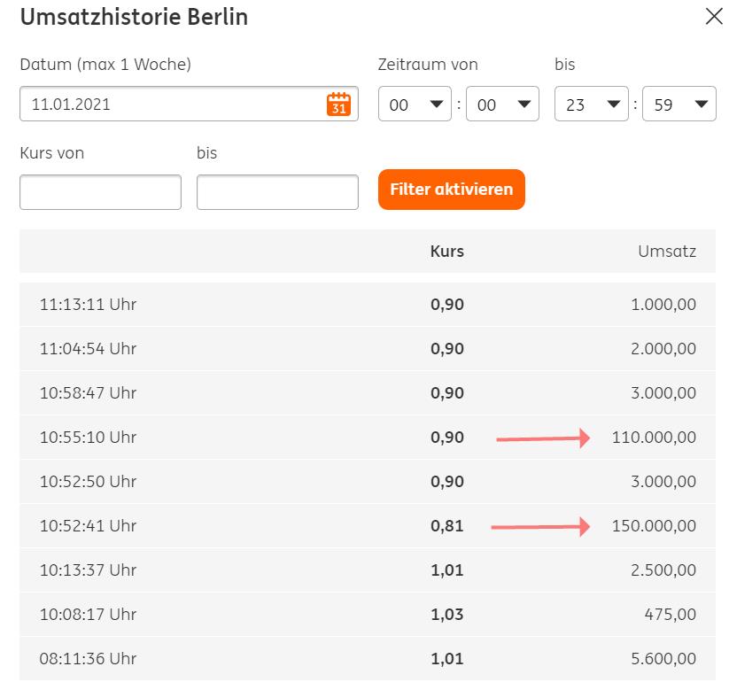Screen dimensions: 729x682
Task: Click the 150.000,00 Umsatz value
Action: tap(654, 526)
